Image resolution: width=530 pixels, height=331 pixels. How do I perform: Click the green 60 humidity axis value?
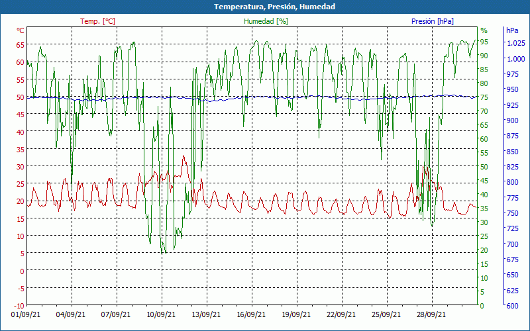pyautogui.click(x=484, y=139)
